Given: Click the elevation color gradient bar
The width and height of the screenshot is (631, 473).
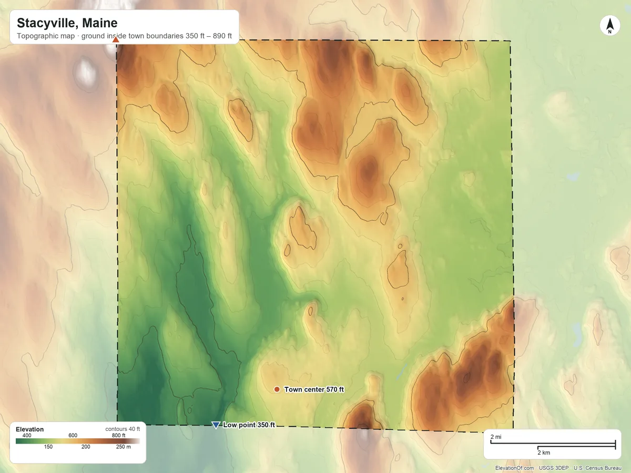Looking at the screenshot, I should point(78,441).
